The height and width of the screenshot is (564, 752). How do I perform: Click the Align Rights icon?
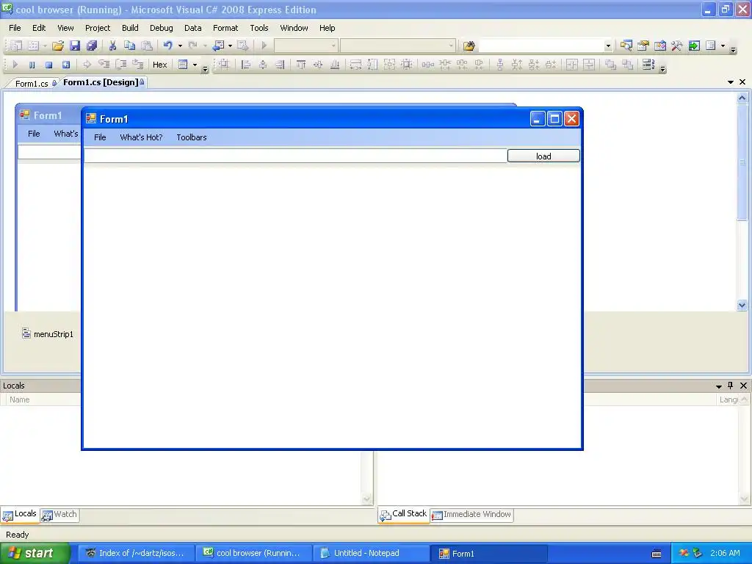280,65
